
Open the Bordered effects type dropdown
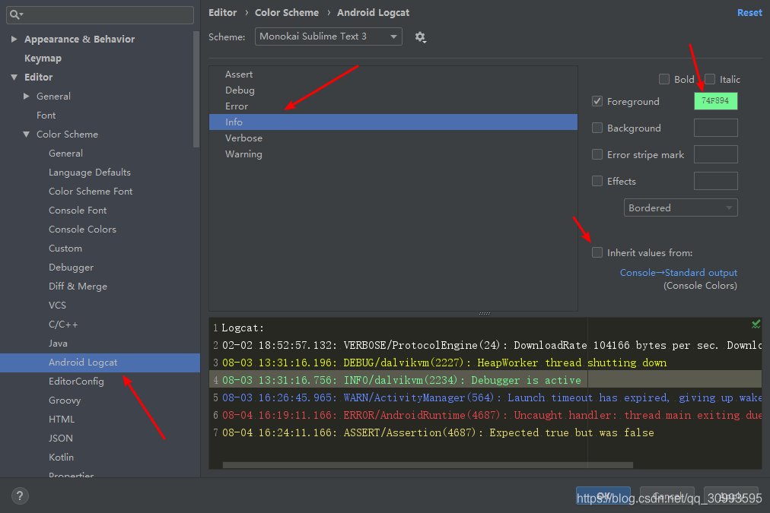pyautogui.click(x=680, y=207)
